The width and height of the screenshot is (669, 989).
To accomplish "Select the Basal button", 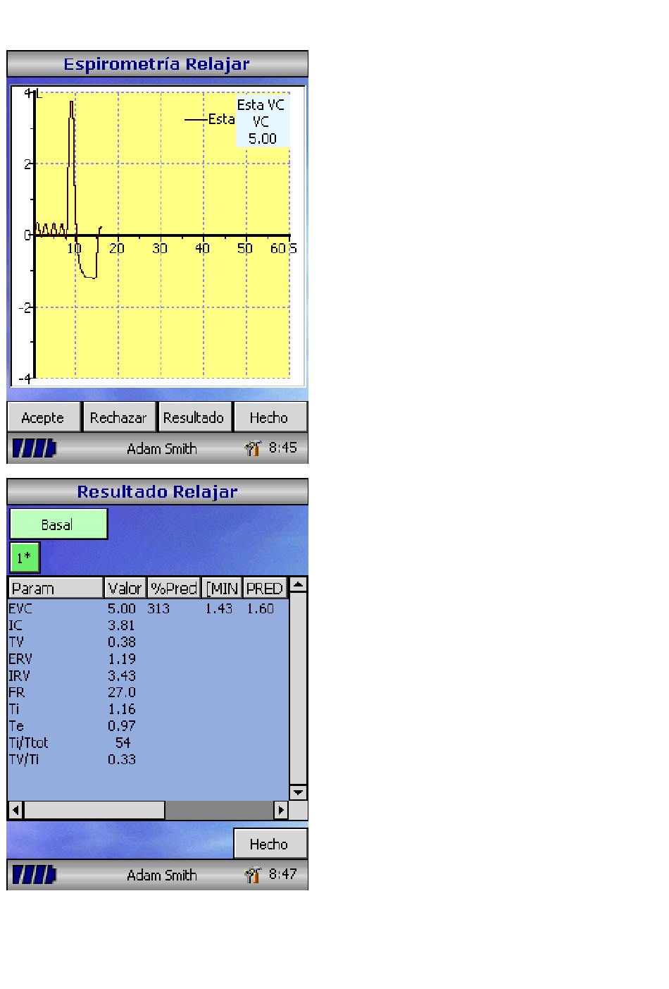I will [58, 524].
